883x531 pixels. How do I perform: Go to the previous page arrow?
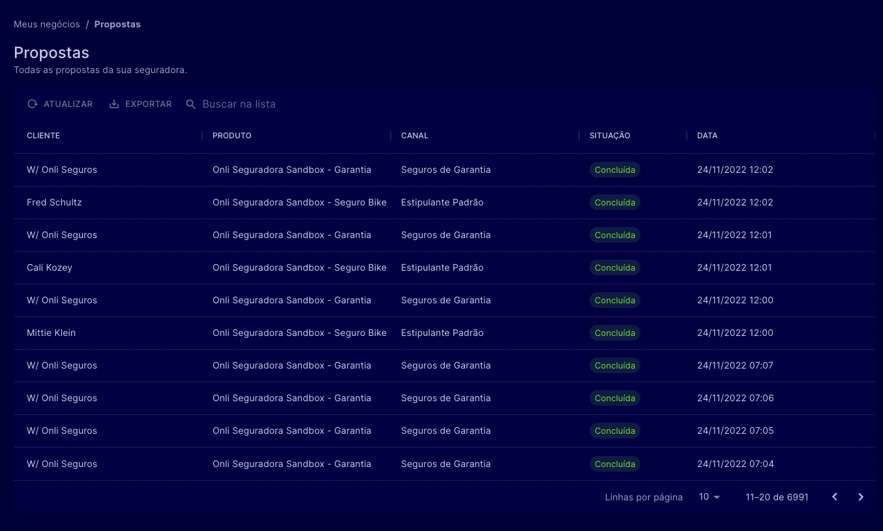pos(835,497)
